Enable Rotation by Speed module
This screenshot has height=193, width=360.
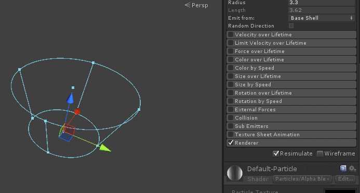click(230, 101)
